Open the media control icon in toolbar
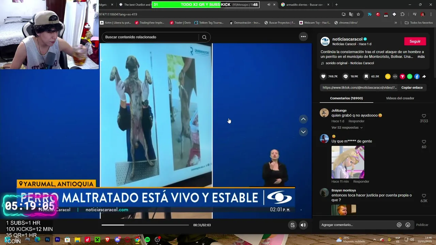436x245 pixels. (415, 14)
